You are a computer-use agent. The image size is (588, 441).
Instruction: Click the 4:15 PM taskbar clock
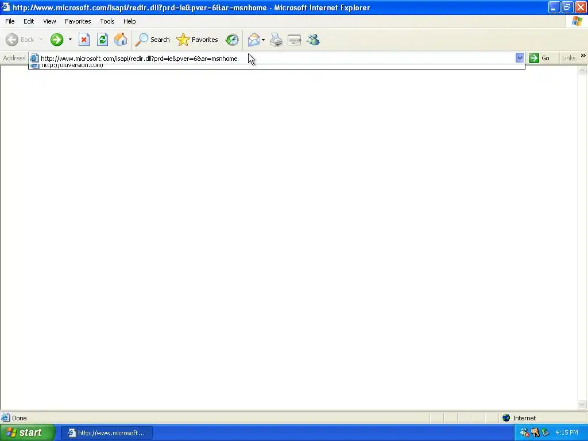click(x=567, y=433)
